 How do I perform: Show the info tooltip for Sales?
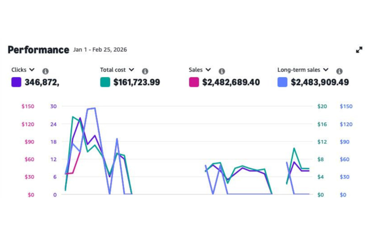click(222, 71)
